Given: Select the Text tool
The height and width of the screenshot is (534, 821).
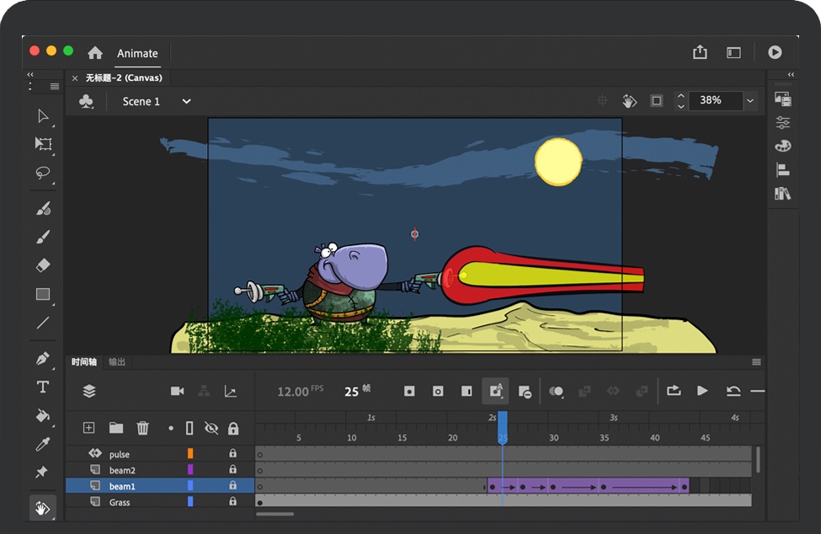Looking at the screenshot, I should click(x=43, y=387).
